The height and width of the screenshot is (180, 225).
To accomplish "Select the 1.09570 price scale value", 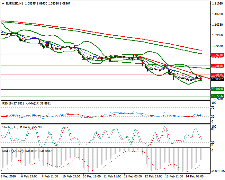I will [x=218, y=46].
